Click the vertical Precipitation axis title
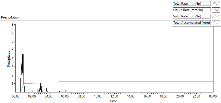The image size is (221, 103). click(x=9, y=58)
